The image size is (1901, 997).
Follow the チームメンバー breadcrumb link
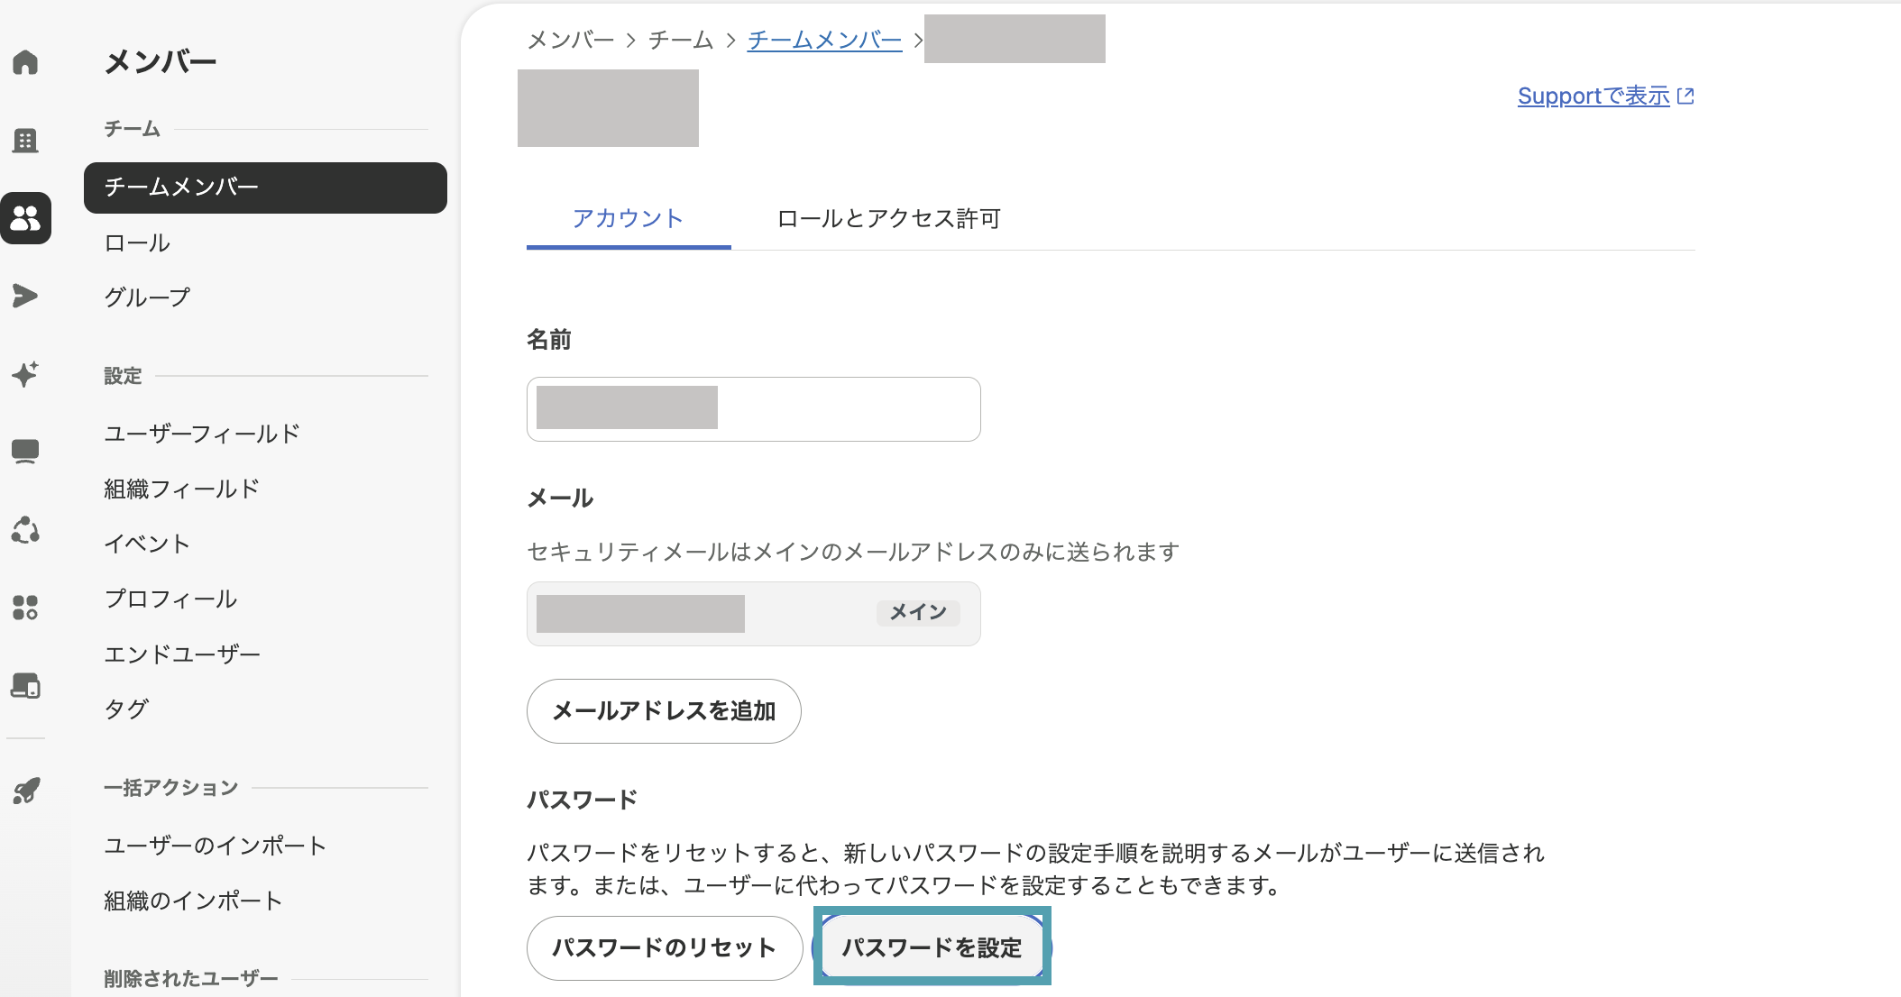click(824, 40)
